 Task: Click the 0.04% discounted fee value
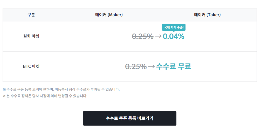coord(174,36)
